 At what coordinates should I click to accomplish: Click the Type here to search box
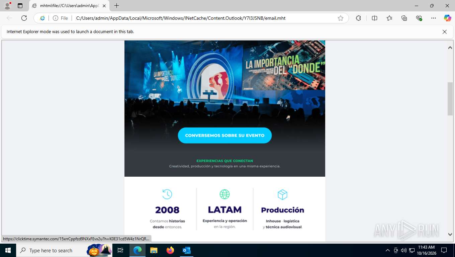click(64, 250)
